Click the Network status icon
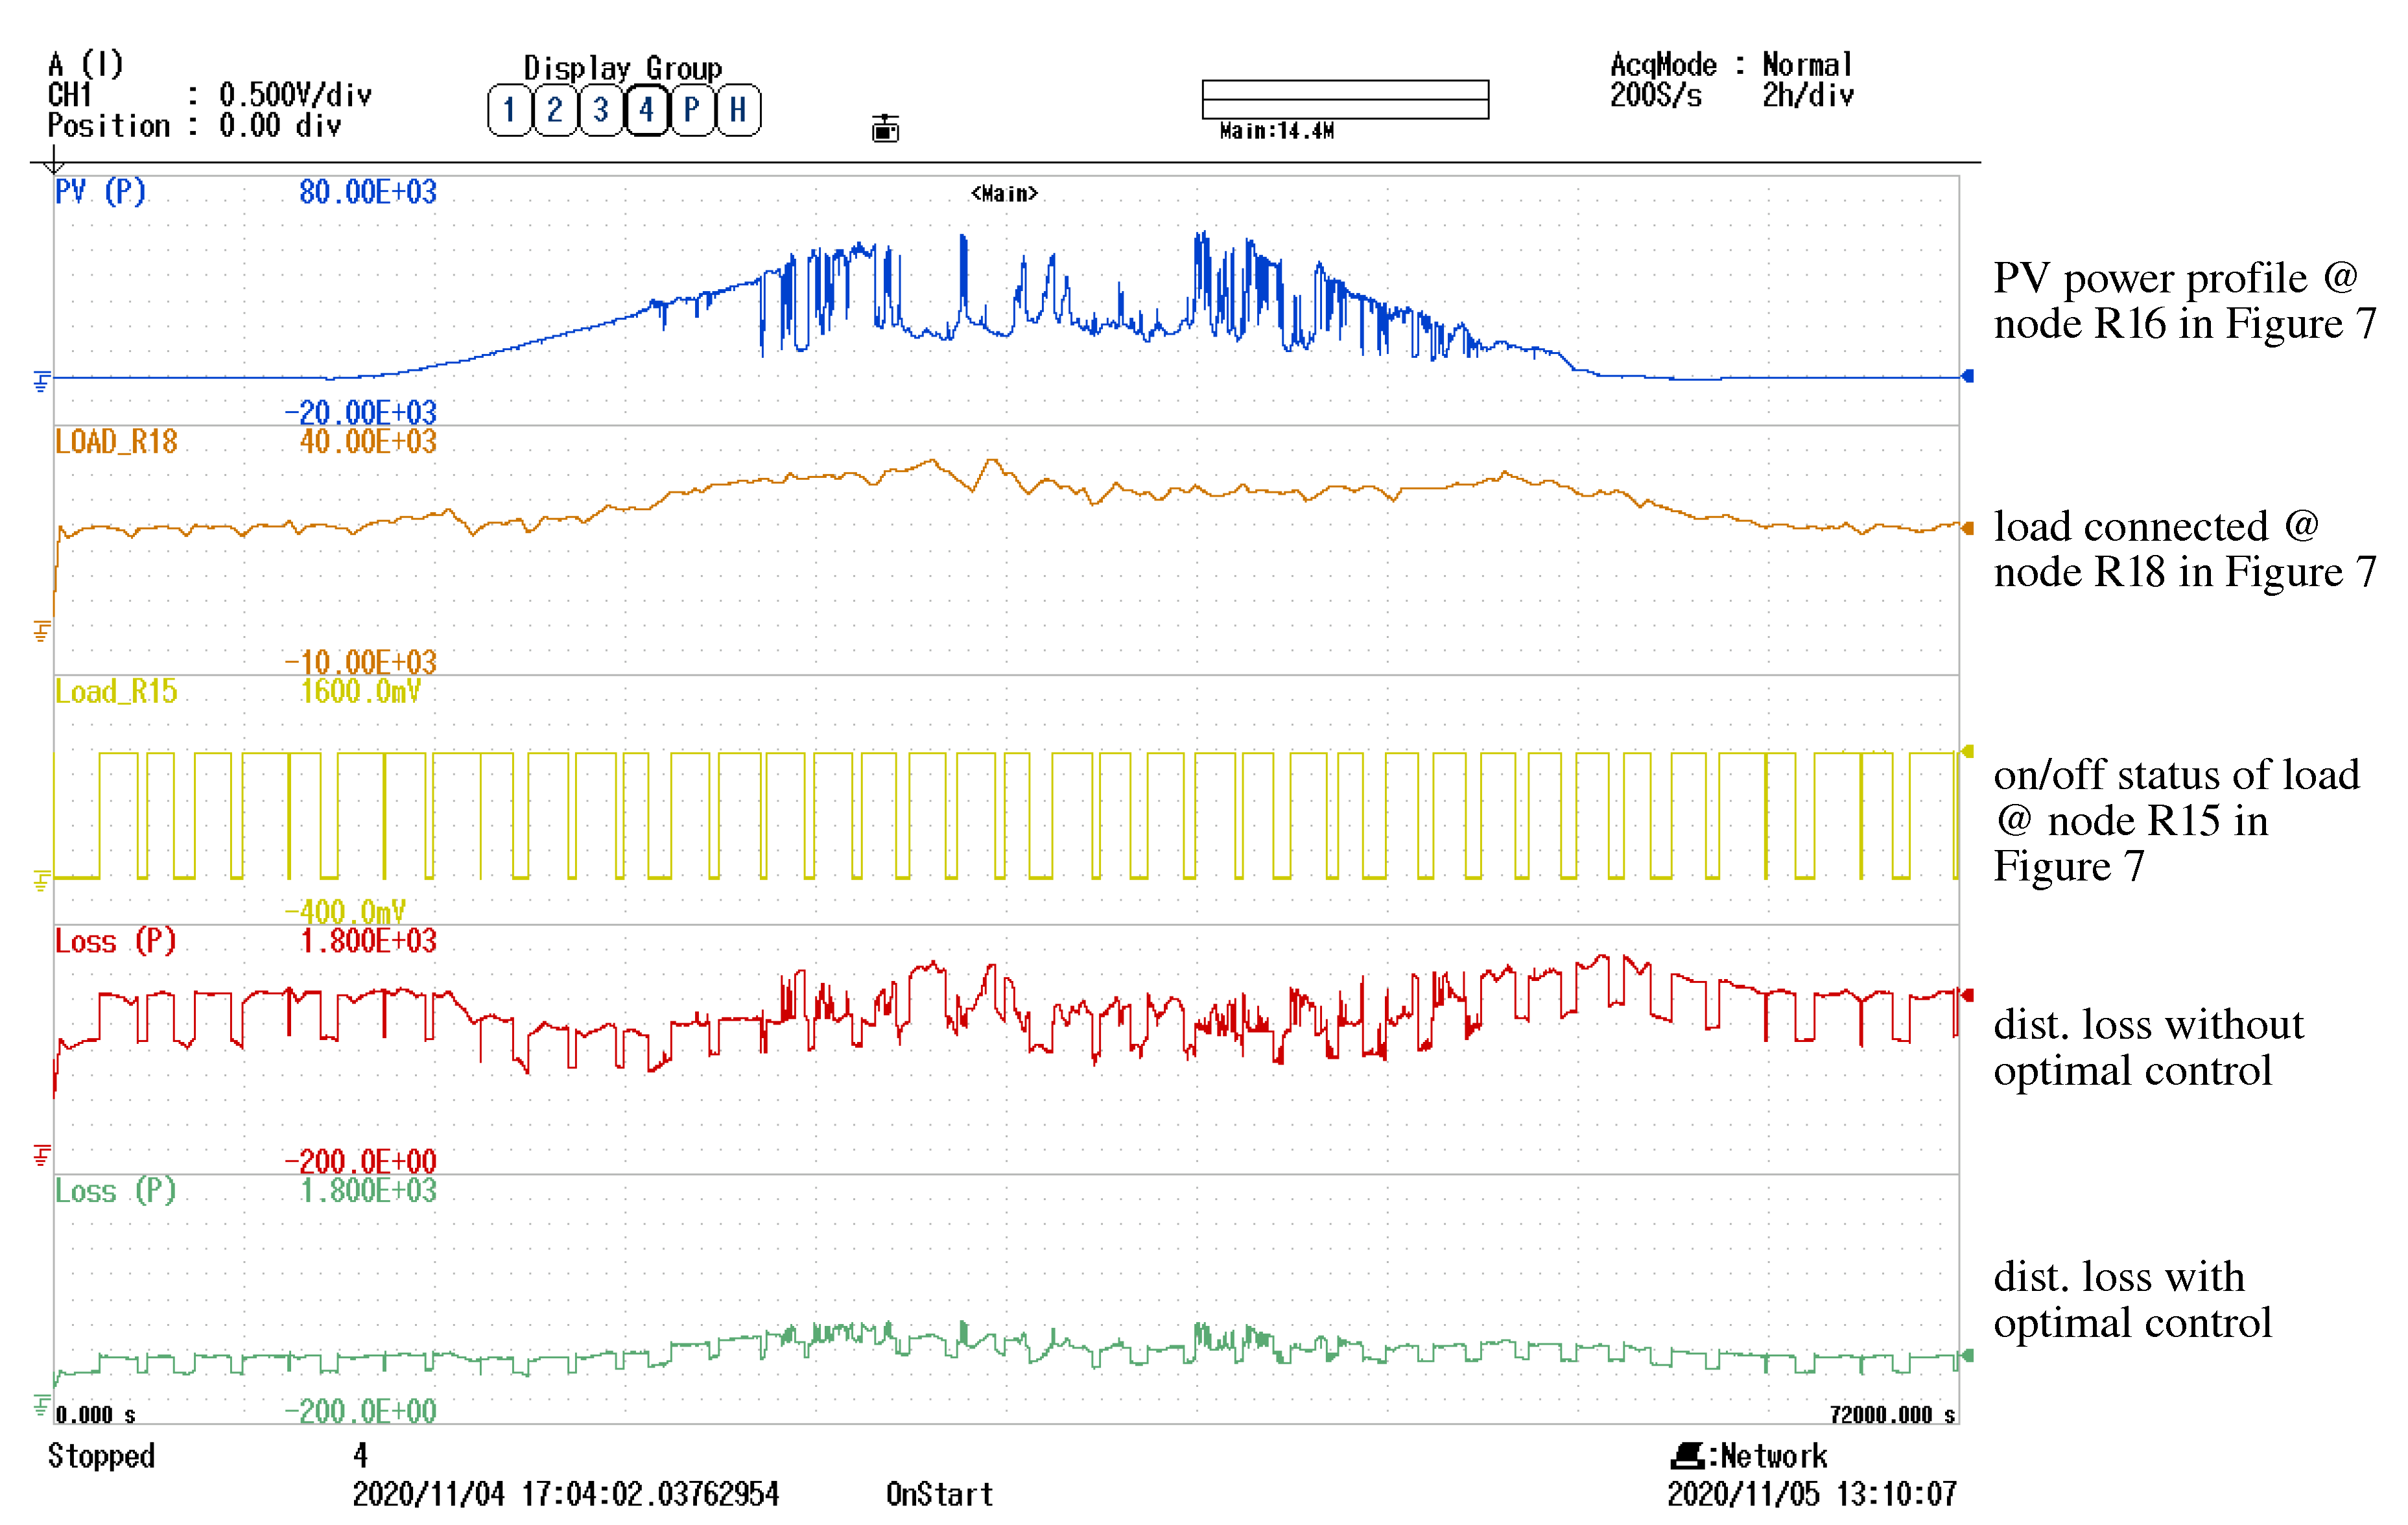Image resolution: width=2408 pixels, height=1525 pixels. pos(1689,1455)
